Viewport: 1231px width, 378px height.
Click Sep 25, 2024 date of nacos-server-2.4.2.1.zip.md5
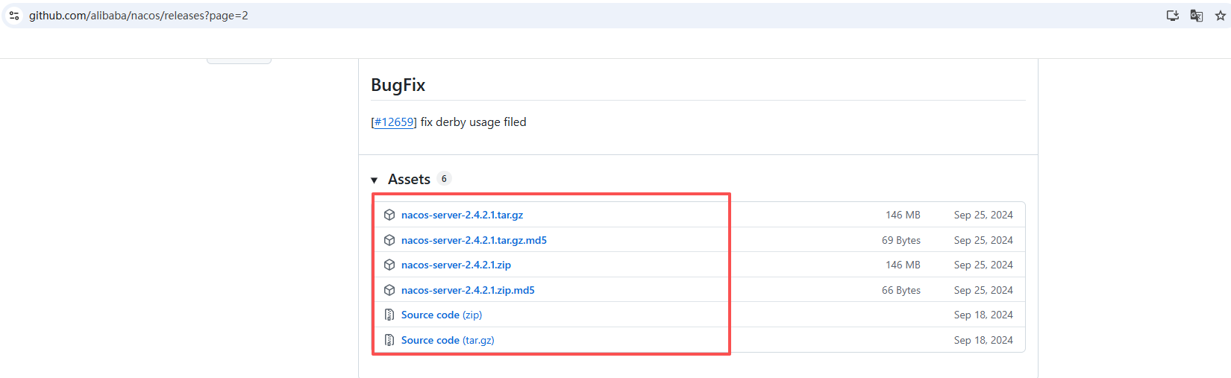tap(983, 290)
